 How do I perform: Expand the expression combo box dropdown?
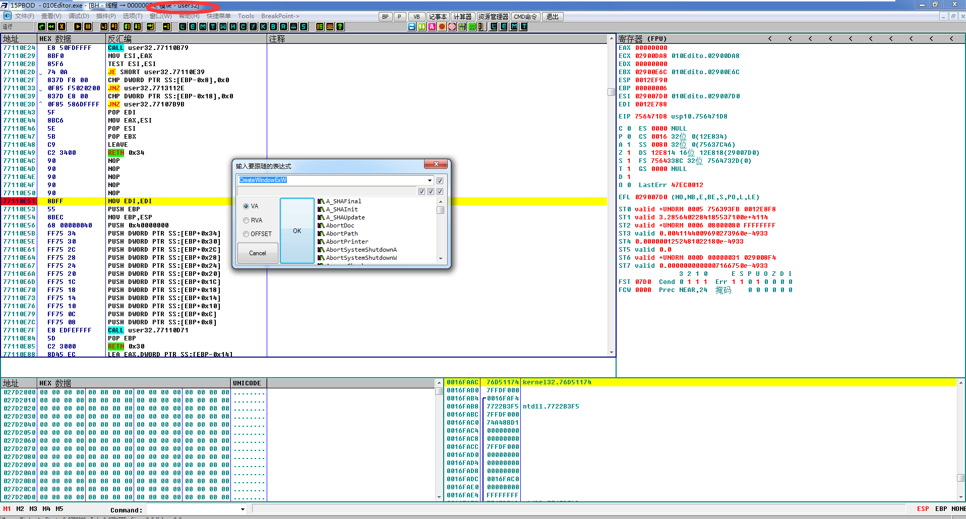point(430,181)
